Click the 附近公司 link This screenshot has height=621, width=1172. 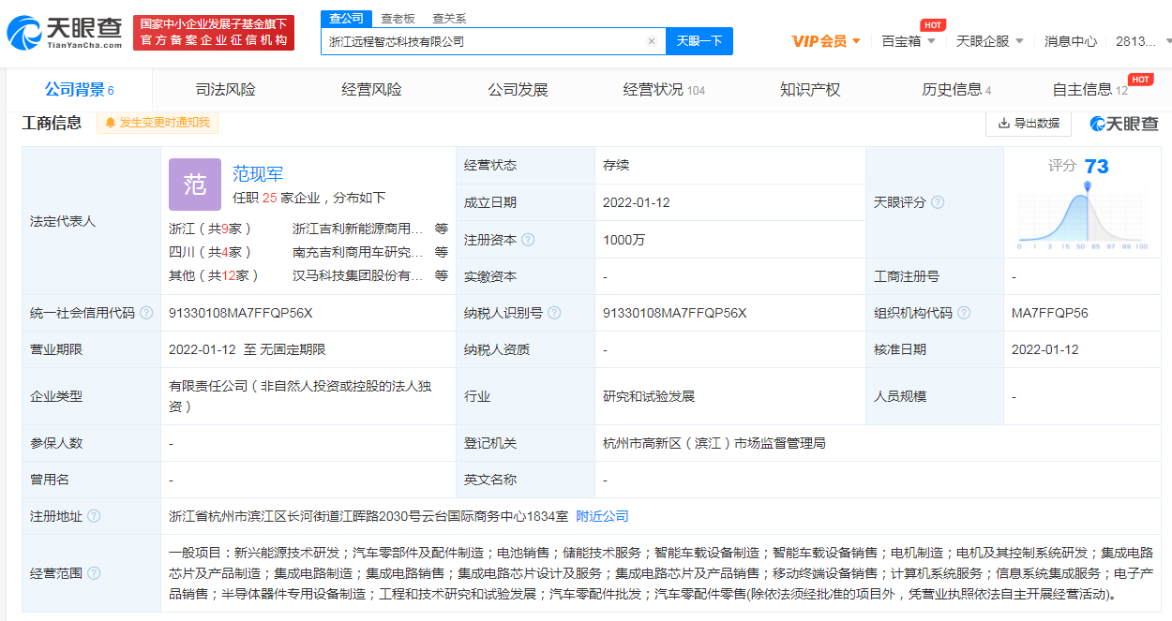[602, 516]
